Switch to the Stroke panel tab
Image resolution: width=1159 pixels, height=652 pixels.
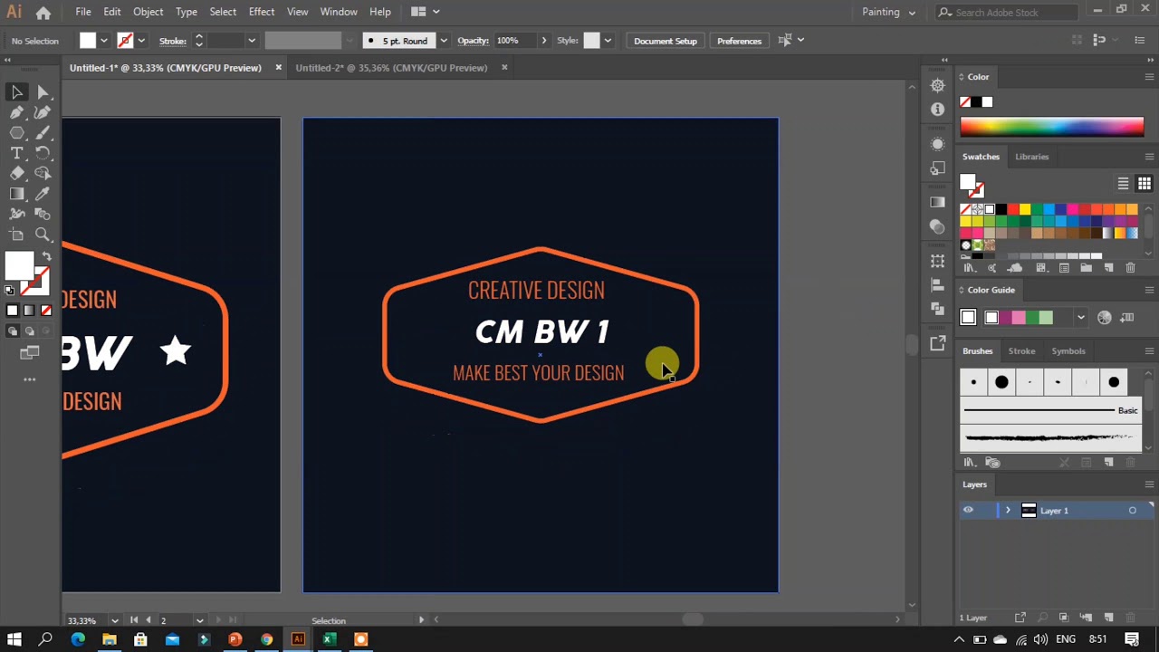[1021, 351]
